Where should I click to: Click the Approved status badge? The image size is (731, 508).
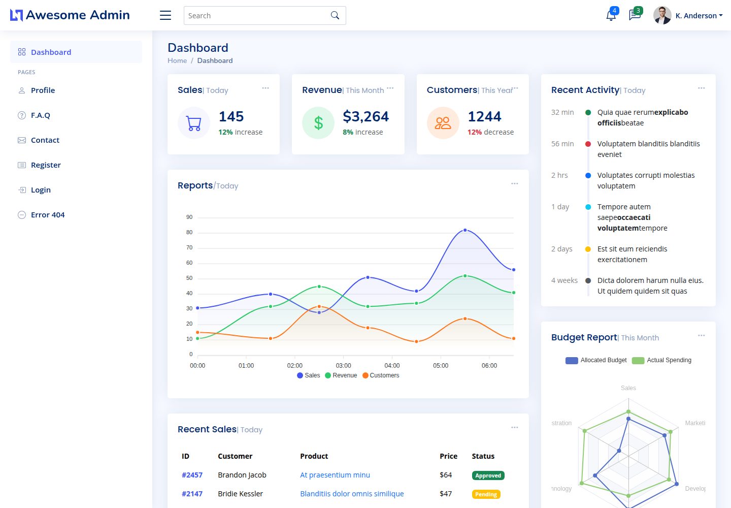488,475
